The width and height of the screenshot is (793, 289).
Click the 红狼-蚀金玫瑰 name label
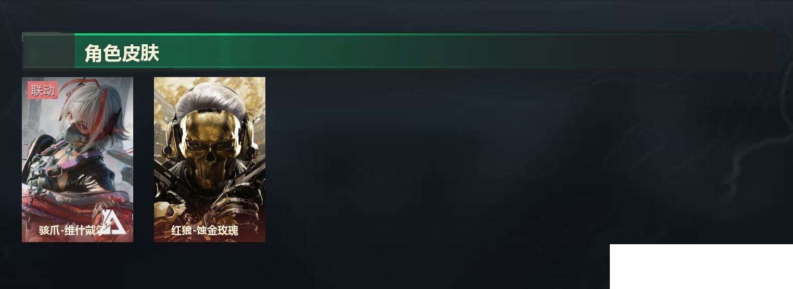(204, 230)
